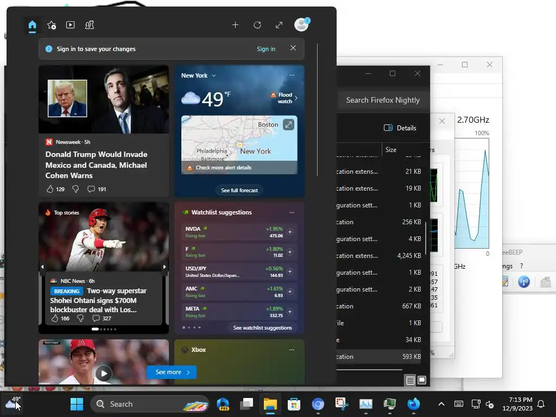Screen dimensions: 556x417
Task: Go to next top story
Action: pos(165,267)
